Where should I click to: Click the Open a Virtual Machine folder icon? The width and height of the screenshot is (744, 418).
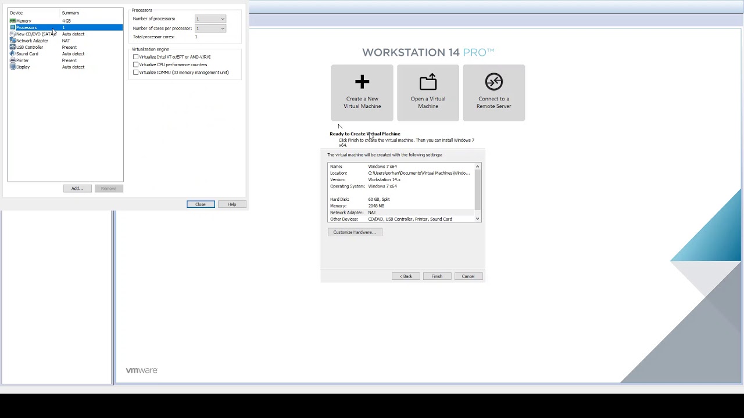coord(428,81)
